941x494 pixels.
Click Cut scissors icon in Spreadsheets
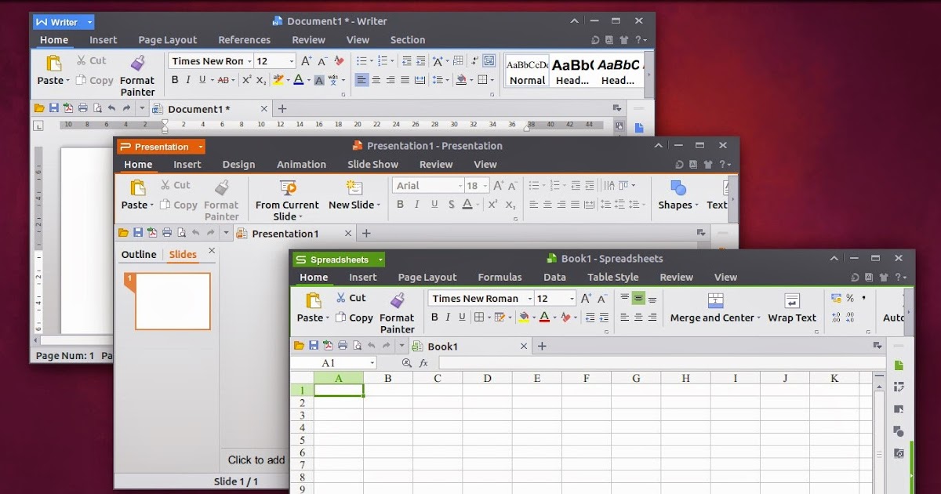point(341,298)
